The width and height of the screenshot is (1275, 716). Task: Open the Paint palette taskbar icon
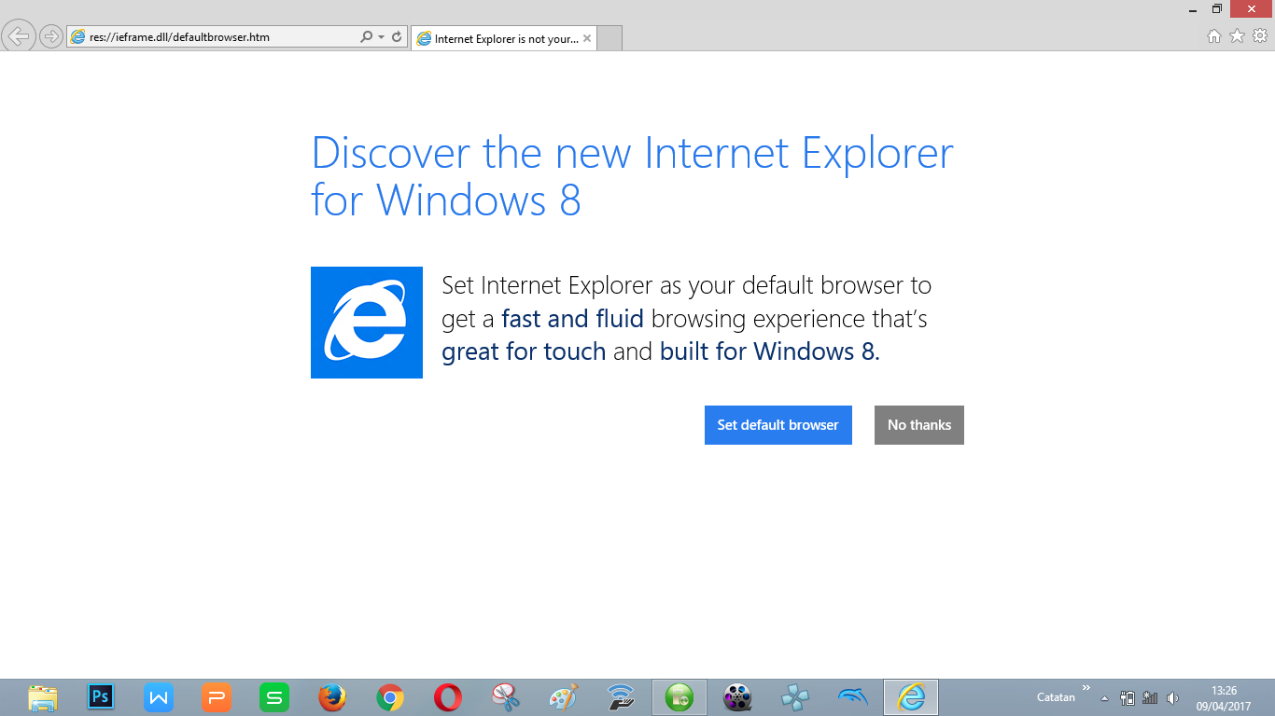(564, 697)
